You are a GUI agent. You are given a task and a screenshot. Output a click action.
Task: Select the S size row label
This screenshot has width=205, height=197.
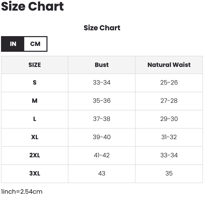tap(35, 83)
